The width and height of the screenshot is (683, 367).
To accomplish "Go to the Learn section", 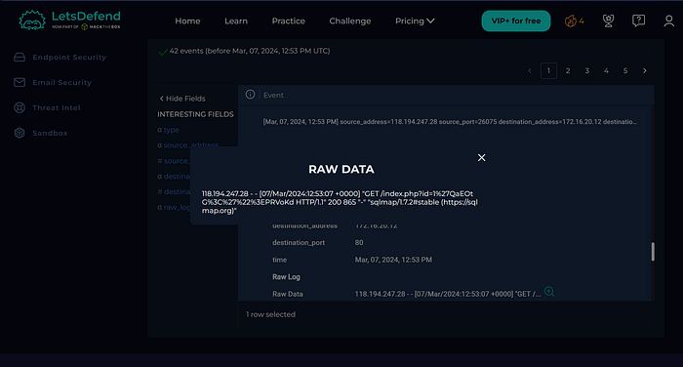I will point(236,20).
